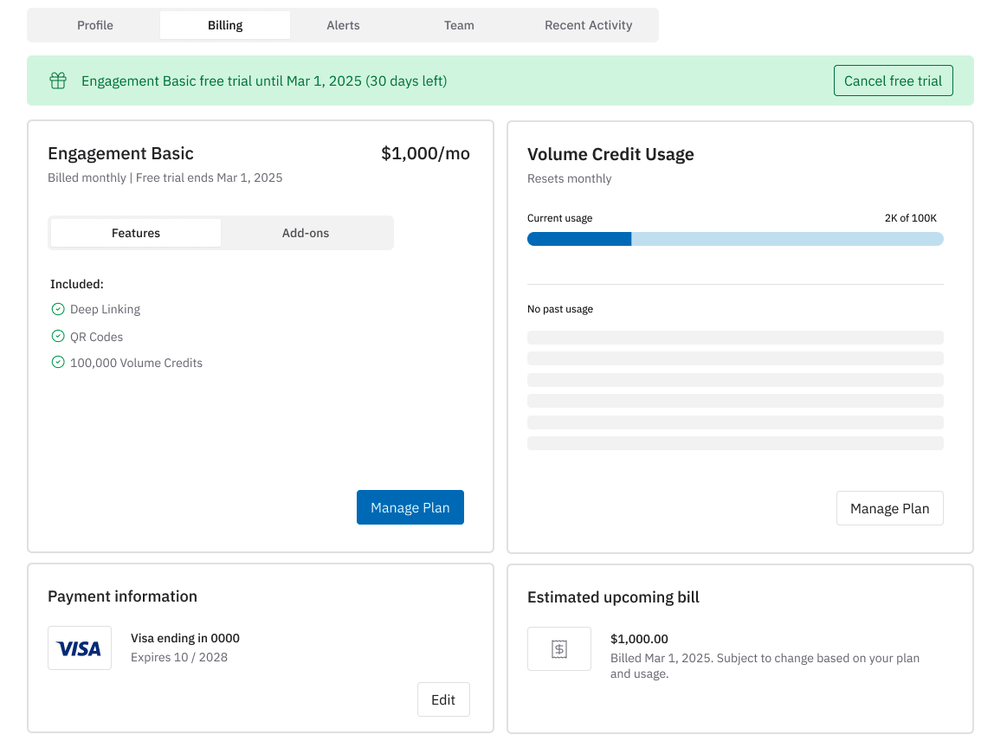Image resolution: width=994 pixels, height=741 pixels.
Task: Click the Deep Linking feature label
Action: 106,309
